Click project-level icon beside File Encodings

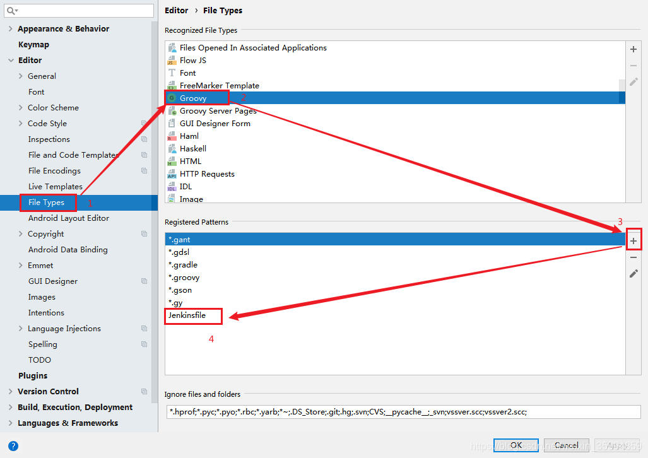144,170
